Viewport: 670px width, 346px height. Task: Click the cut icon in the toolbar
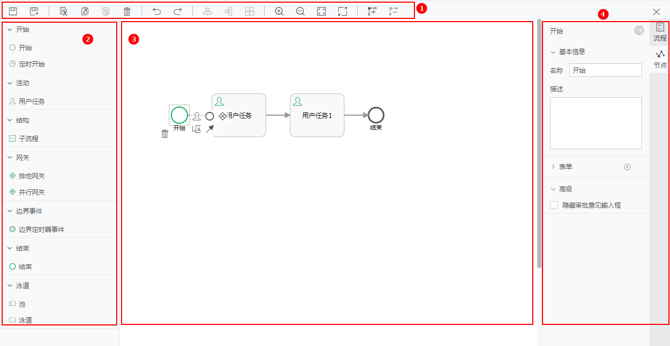pos(64,11)
